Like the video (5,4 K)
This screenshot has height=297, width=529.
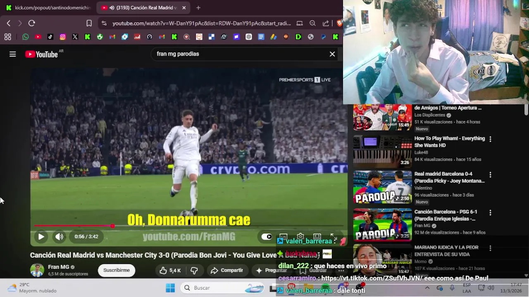pos(170,271)
